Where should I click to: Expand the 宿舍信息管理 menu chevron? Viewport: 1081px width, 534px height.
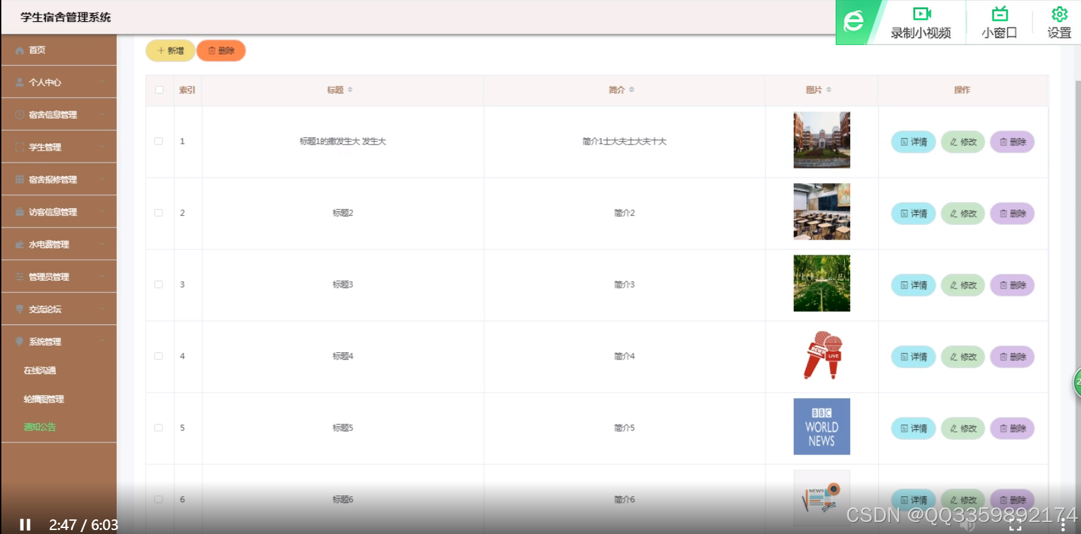102,115
